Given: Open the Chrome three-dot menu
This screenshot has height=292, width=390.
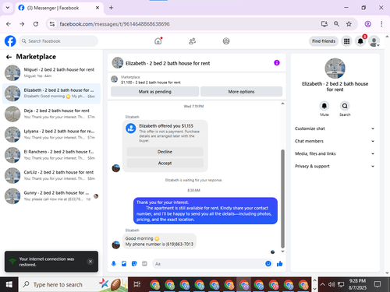Looking at the screenshot, I should tap(381, 24).
